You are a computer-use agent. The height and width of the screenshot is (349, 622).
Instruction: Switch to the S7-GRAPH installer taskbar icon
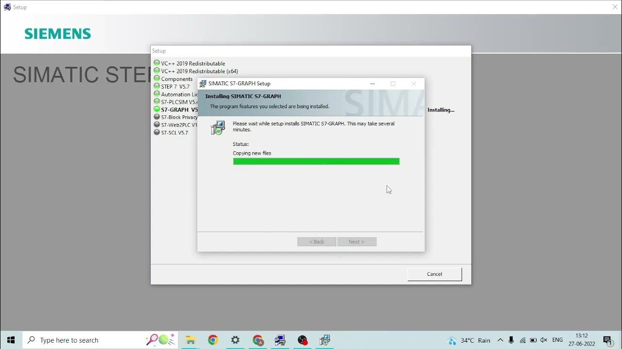tap(325, 340)
